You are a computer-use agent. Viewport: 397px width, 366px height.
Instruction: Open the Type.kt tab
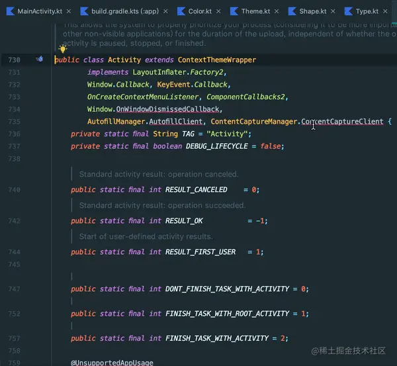pyautogui.click(x=367, y=11)
